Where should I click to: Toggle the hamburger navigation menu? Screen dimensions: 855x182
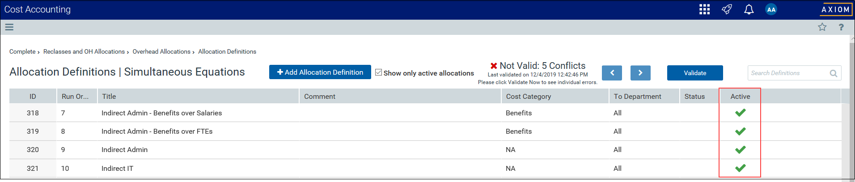pos(9,27)
